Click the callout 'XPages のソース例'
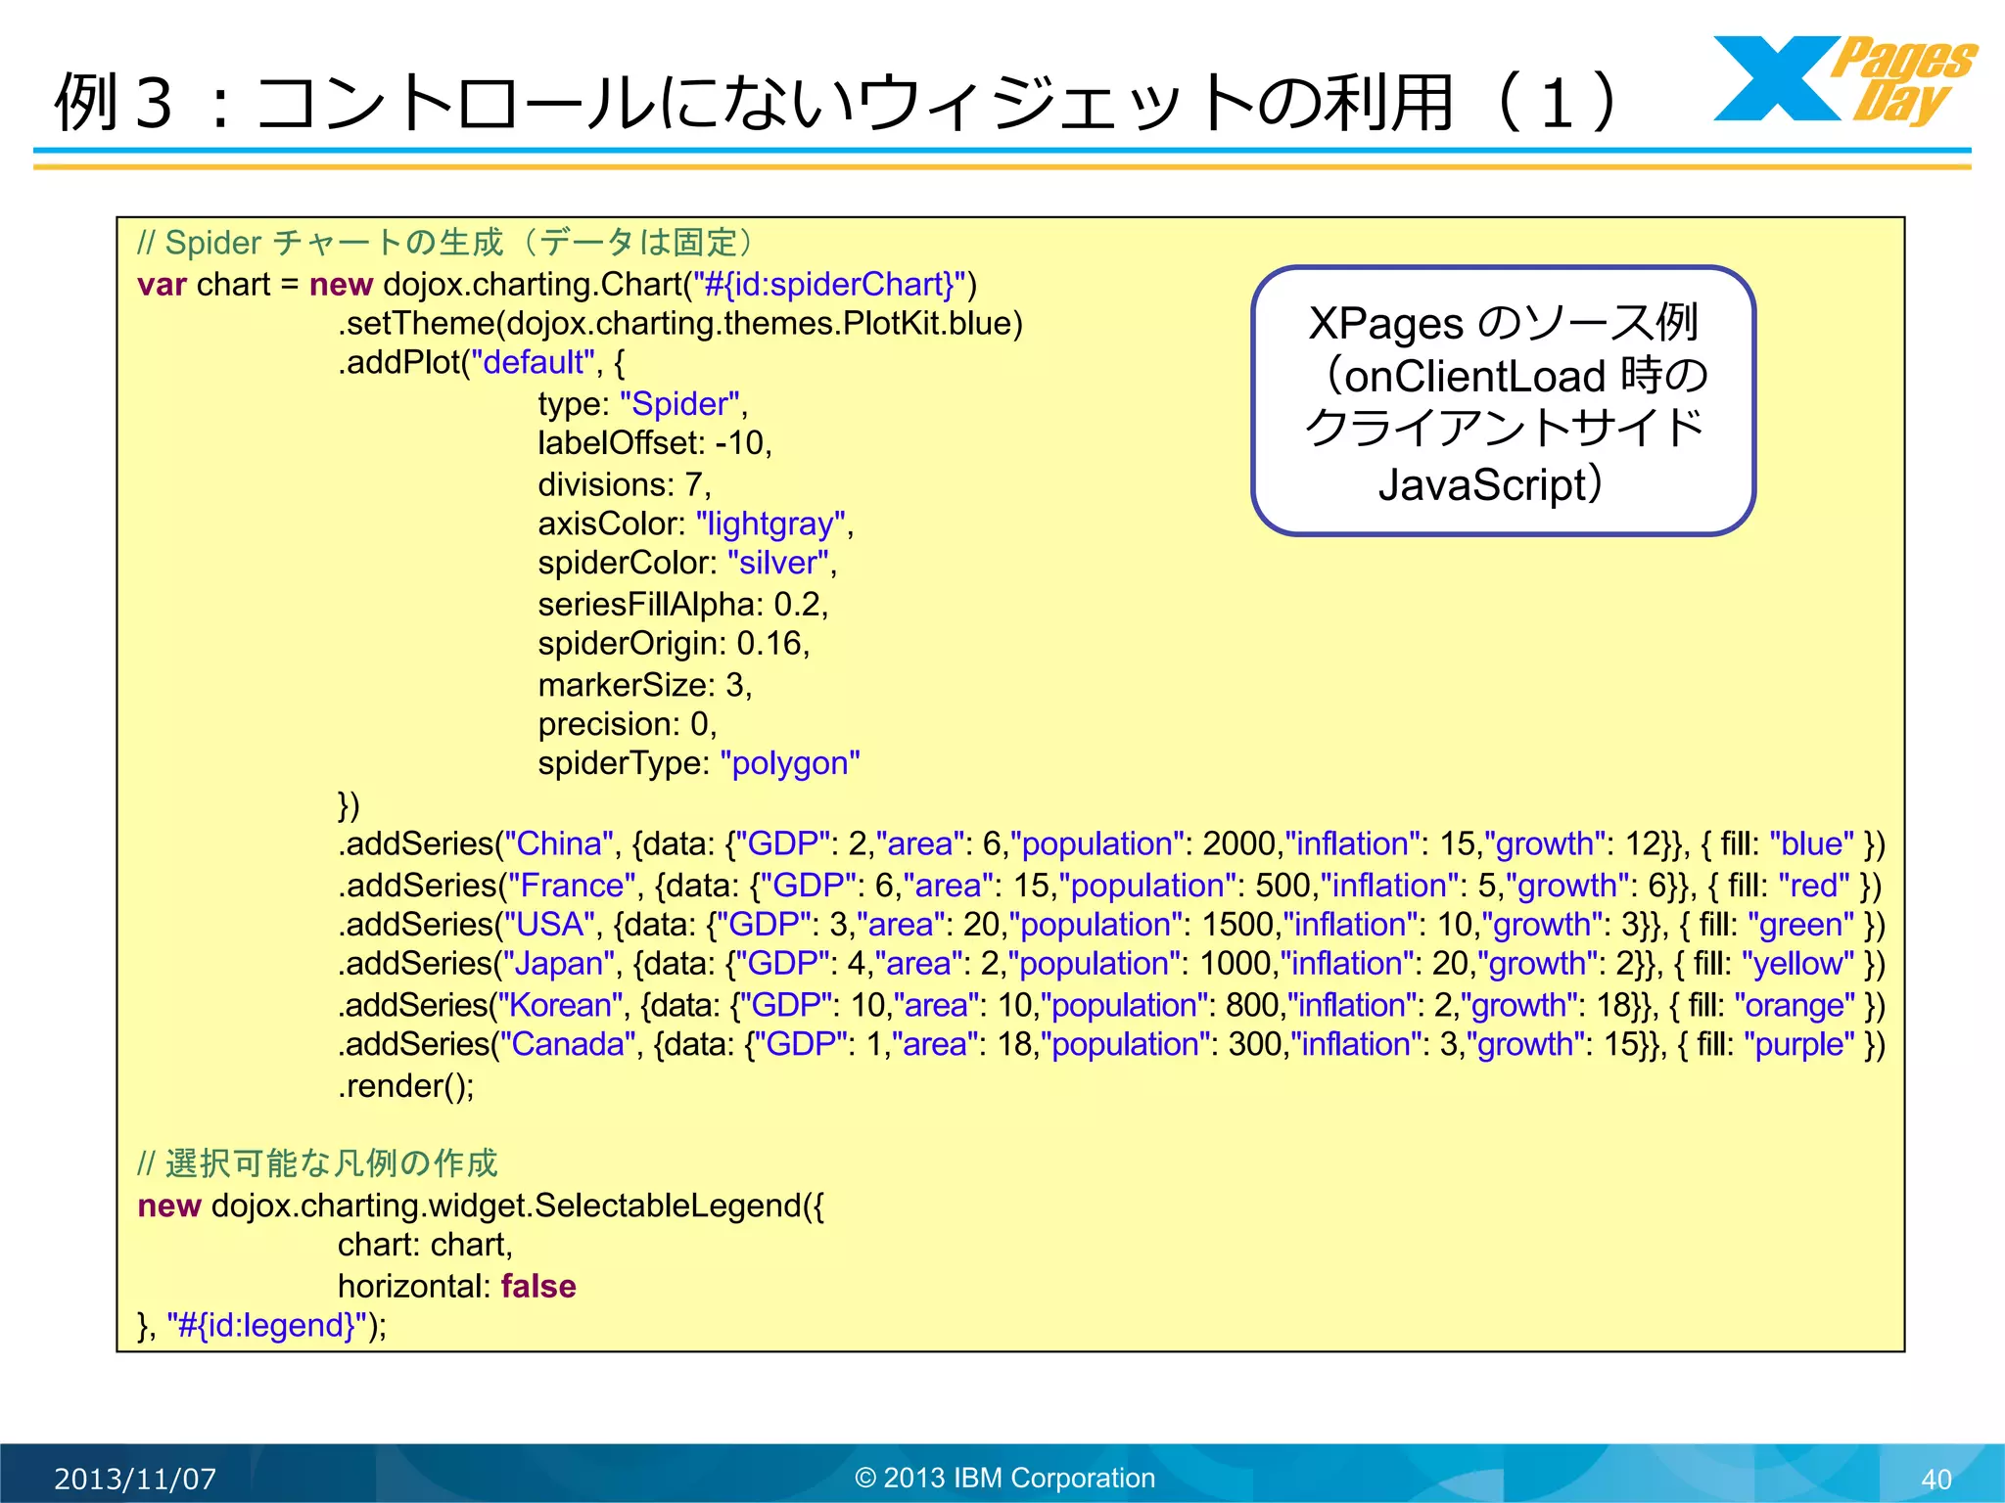This screenshot has height=1503, width=2005. pos(1504,401)
